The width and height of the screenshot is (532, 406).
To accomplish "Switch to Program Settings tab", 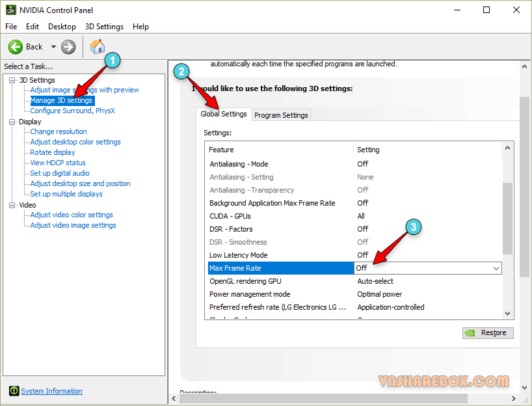I will click(281, 115).
